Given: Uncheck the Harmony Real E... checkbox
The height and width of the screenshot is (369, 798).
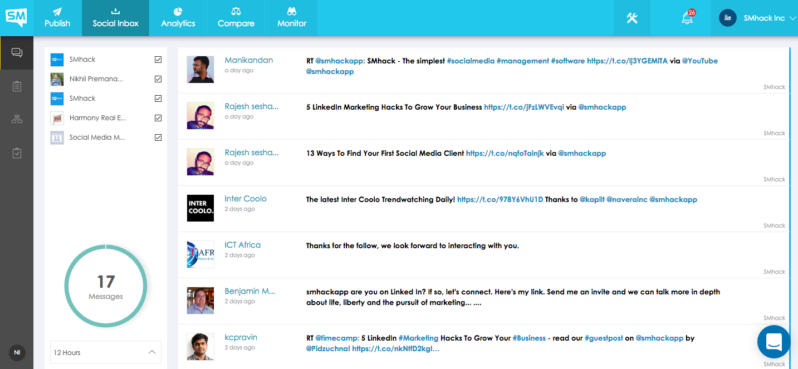Looking at the screenshot, I should [158, 118].
